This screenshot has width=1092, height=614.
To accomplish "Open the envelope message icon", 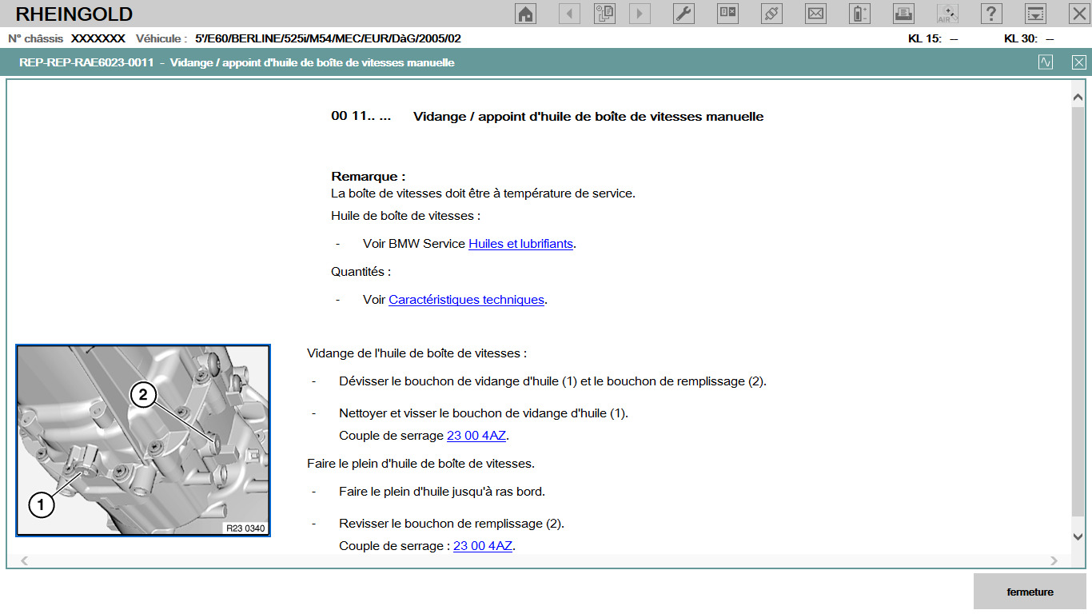I will 815,14.
